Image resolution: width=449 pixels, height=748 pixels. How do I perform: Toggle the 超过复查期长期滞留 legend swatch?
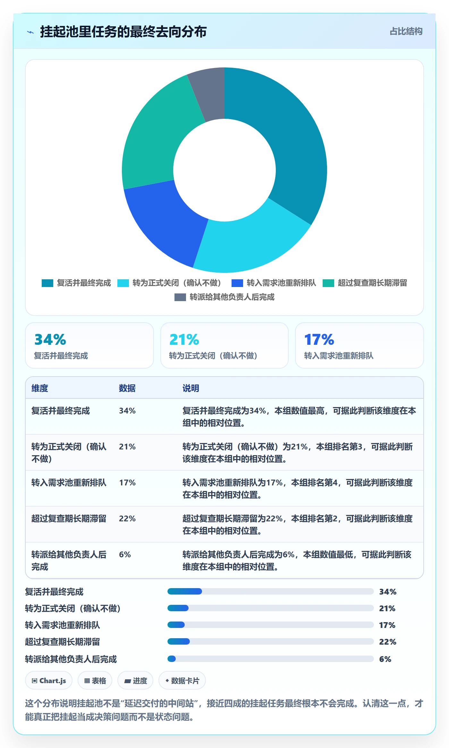pos(328,283)
